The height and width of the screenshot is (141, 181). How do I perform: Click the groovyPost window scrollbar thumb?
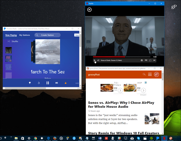click(163, 76)
